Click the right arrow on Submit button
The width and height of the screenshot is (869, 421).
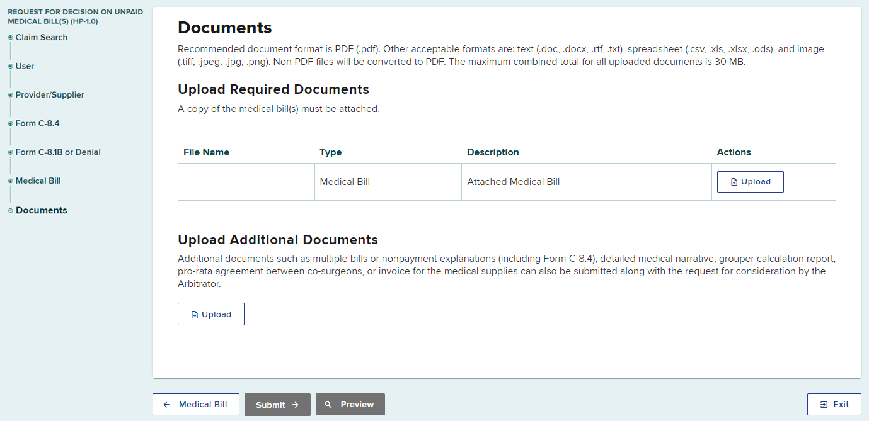(x=296, y=405)
